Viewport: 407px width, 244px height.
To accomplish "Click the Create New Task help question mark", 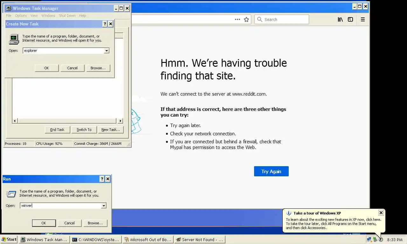I will (x=105, y=24).
